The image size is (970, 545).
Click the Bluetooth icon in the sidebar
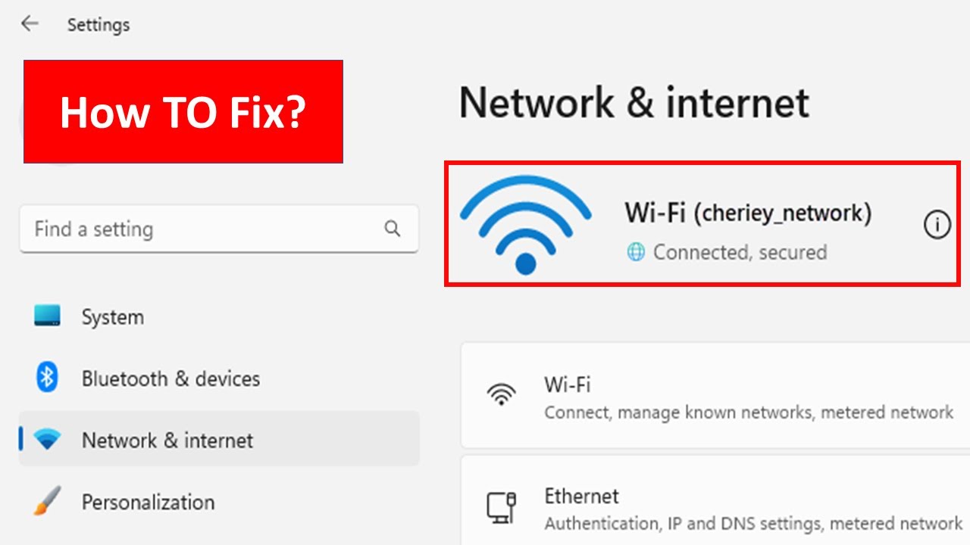pos(47,378)
